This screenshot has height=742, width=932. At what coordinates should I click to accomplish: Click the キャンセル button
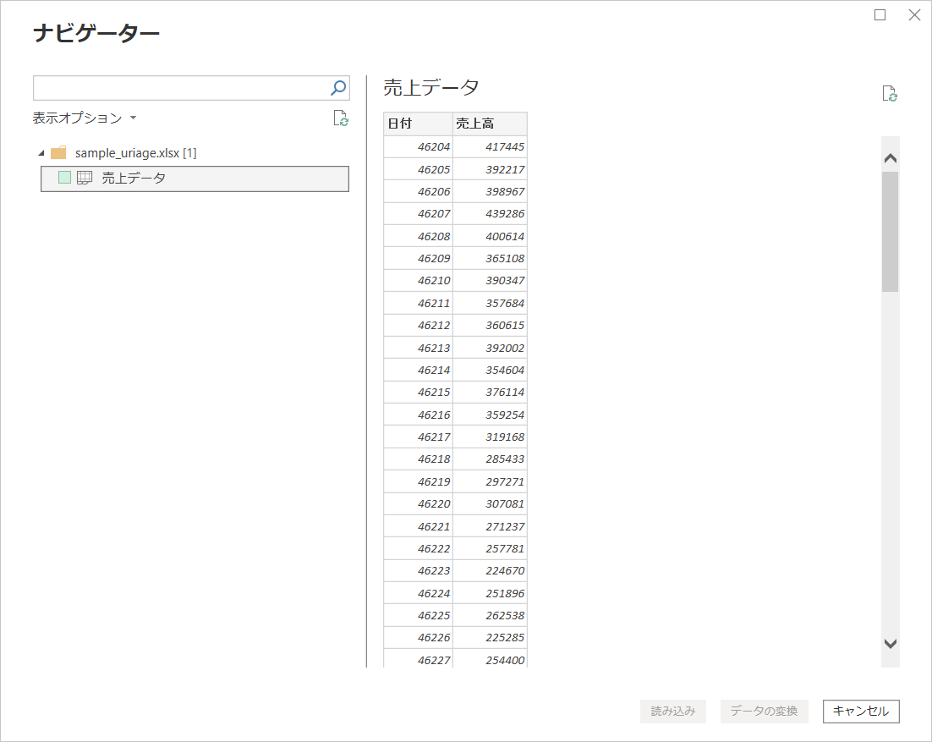pos(861,711)
